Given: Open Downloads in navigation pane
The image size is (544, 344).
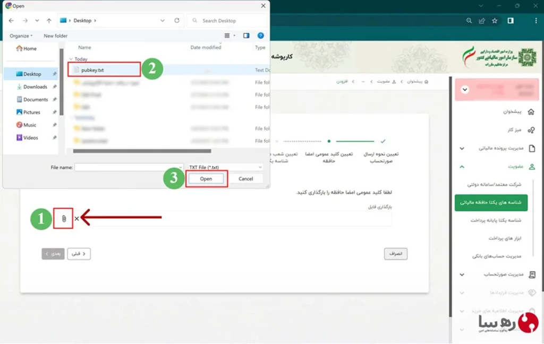Looking at the screenshot, I should point(32,87).
